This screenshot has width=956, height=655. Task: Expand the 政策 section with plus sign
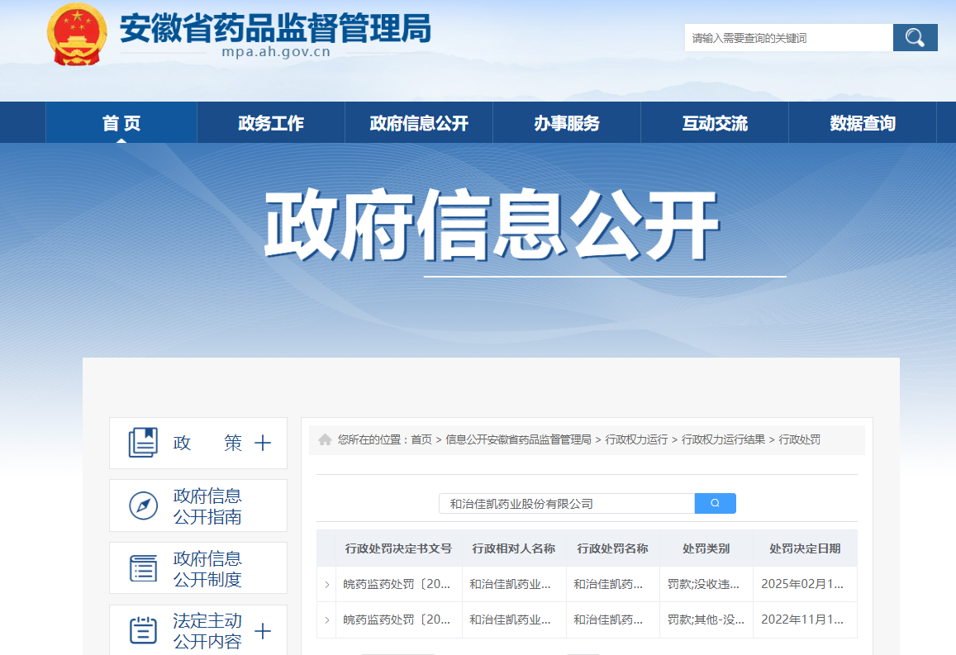tap(263, 443)
